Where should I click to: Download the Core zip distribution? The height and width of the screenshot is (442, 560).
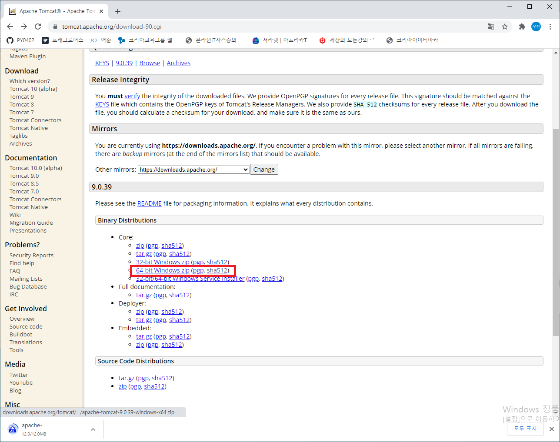140,246
